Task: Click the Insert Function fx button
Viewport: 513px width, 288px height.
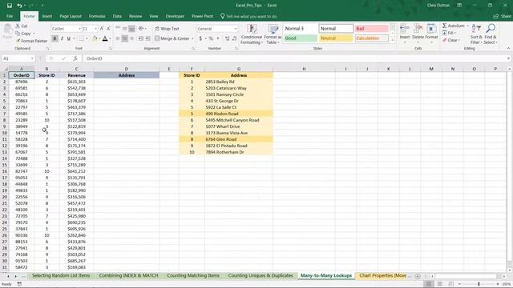Action: coord(75,58)
